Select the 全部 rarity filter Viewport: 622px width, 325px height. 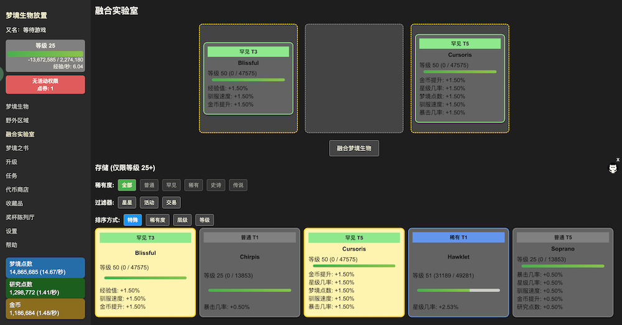127,185
